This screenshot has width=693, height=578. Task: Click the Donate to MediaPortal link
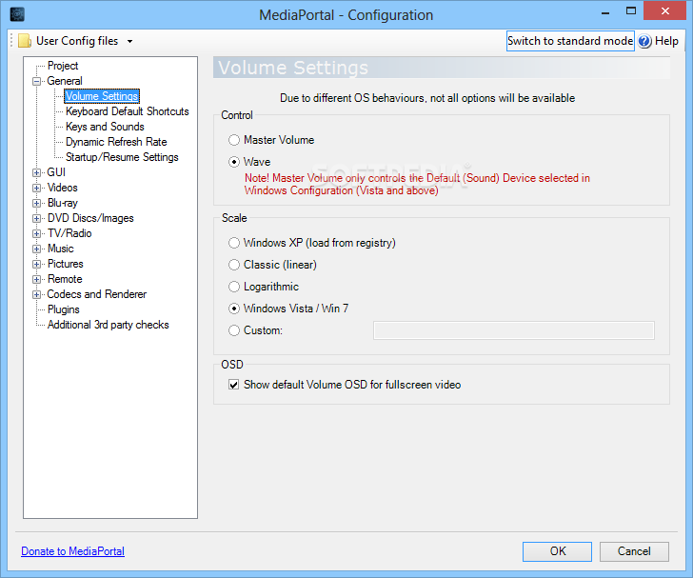point(73,551)
